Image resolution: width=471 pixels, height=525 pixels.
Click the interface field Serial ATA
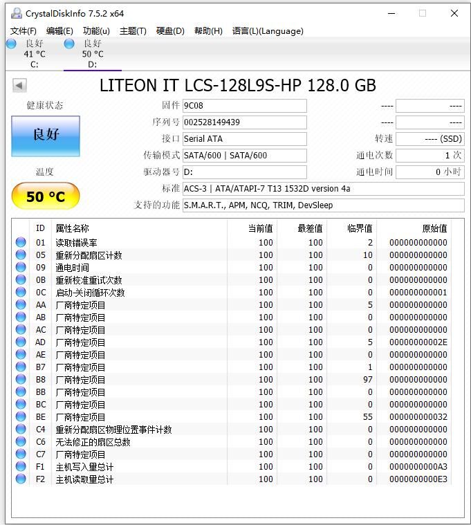245,139
